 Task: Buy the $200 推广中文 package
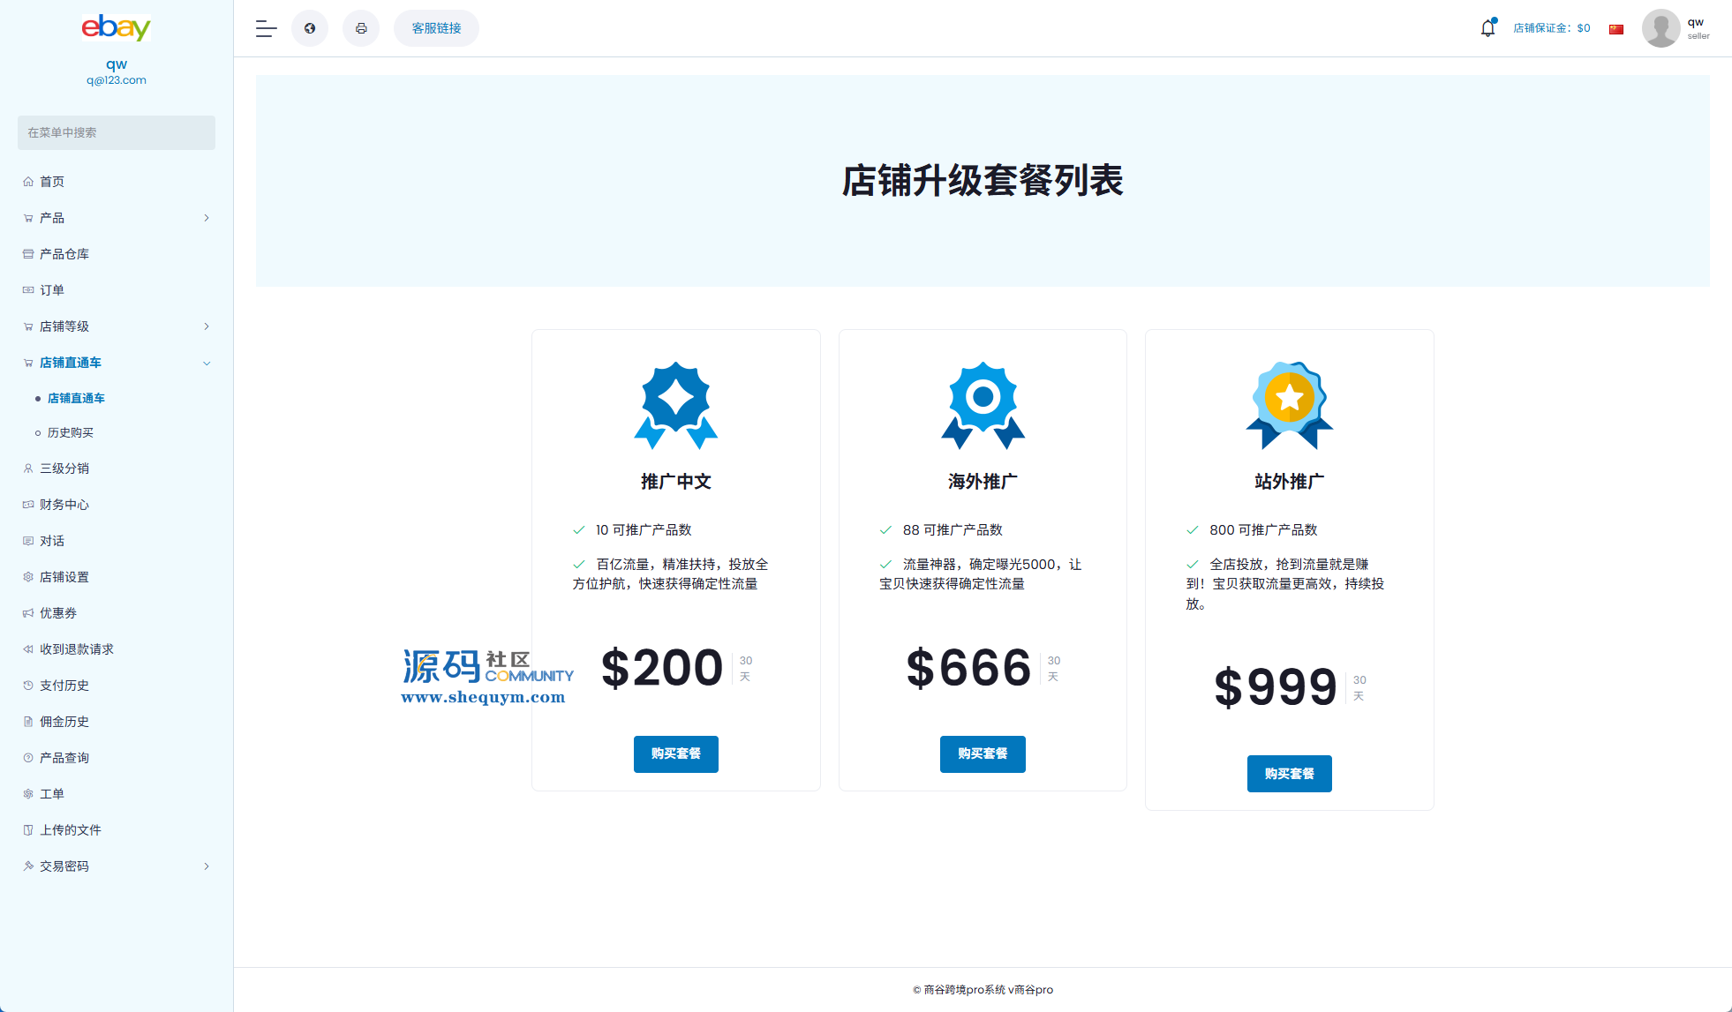675,753
